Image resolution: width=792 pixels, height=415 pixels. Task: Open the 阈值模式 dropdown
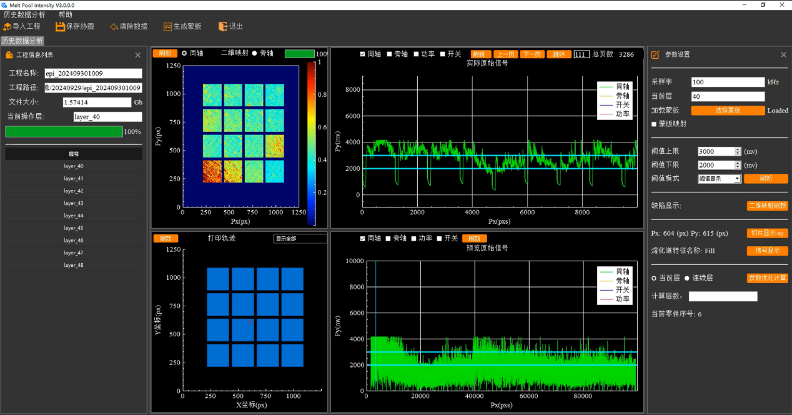[x=719, y=179]
